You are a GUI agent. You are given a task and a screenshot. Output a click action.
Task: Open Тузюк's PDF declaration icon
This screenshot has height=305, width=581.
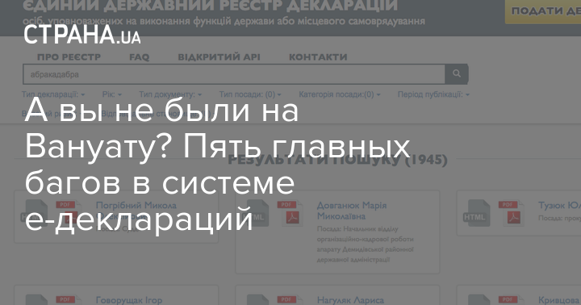[511, 214]
